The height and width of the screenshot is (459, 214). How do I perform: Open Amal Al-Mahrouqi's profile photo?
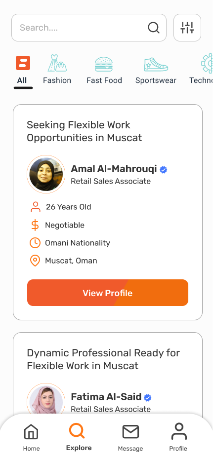(46, 174)
